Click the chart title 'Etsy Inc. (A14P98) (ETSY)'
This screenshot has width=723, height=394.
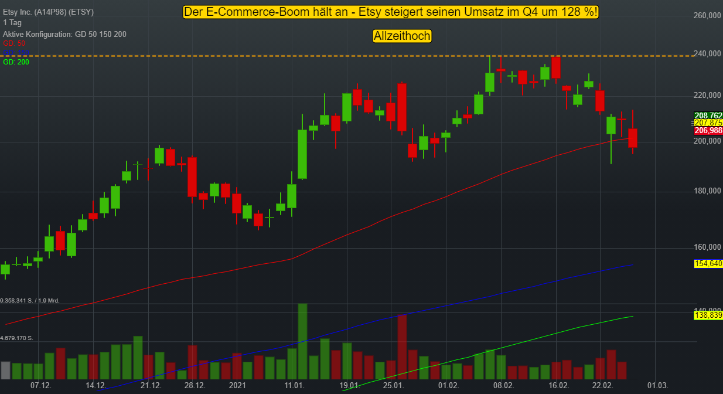click(48, 12)
